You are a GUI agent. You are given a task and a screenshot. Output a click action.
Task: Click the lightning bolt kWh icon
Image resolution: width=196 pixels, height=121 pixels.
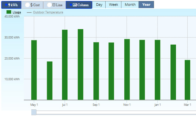point(9,5)
